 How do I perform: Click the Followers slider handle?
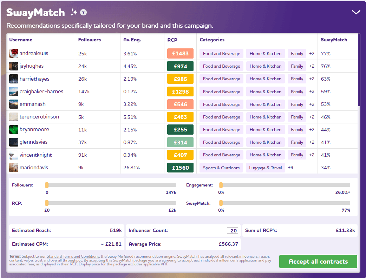pos(47,185)
